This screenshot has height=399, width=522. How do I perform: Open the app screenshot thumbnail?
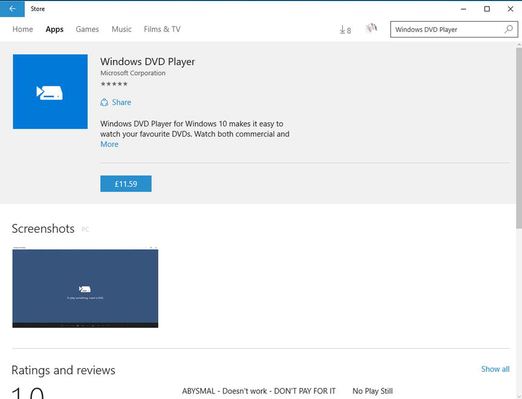click(85, 287)
